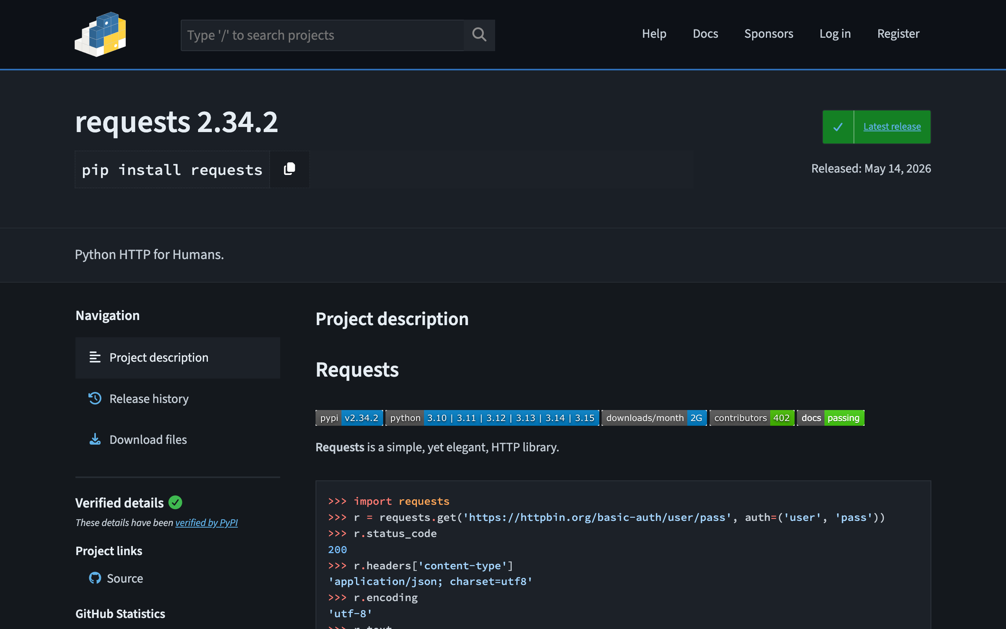Select Project description in navigation

click(178, 358)
